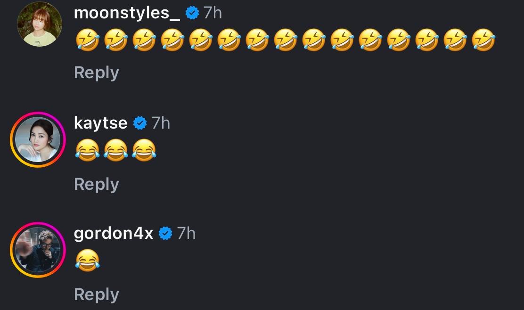Select the verified badge beside gordon4x

165,234
